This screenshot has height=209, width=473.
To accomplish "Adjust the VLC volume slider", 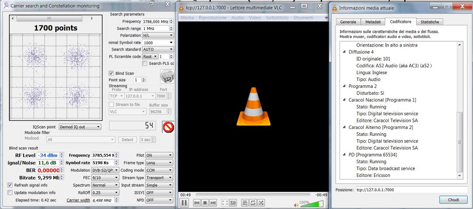I will [311, 204].
